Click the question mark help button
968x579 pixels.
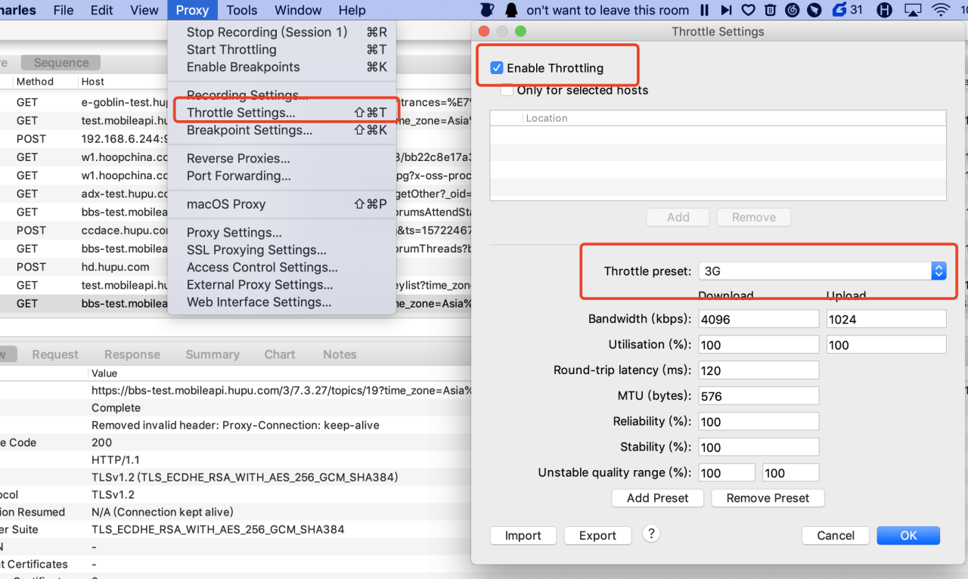(x=651, y=534)
